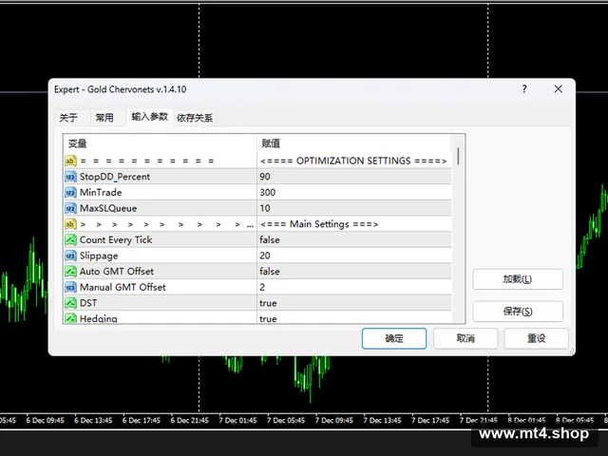Click the integer icon next to Manual GMT Offset

[70, 287]
